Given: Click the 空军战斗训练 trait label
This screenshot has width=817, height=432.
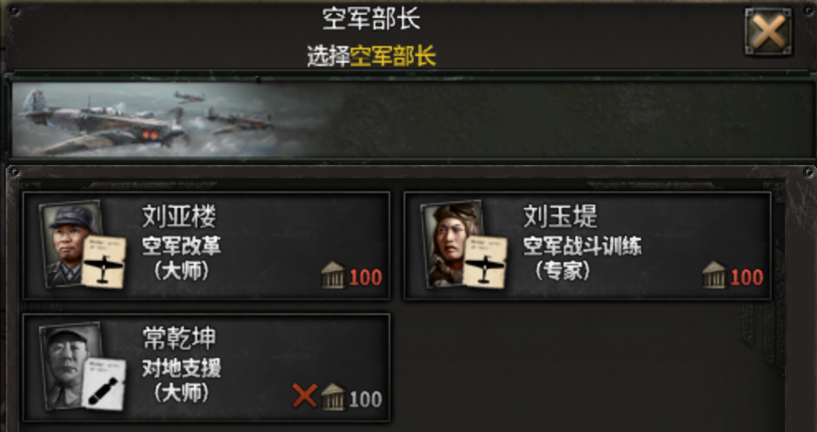Looking at the screenshot, I should [582, 247].
